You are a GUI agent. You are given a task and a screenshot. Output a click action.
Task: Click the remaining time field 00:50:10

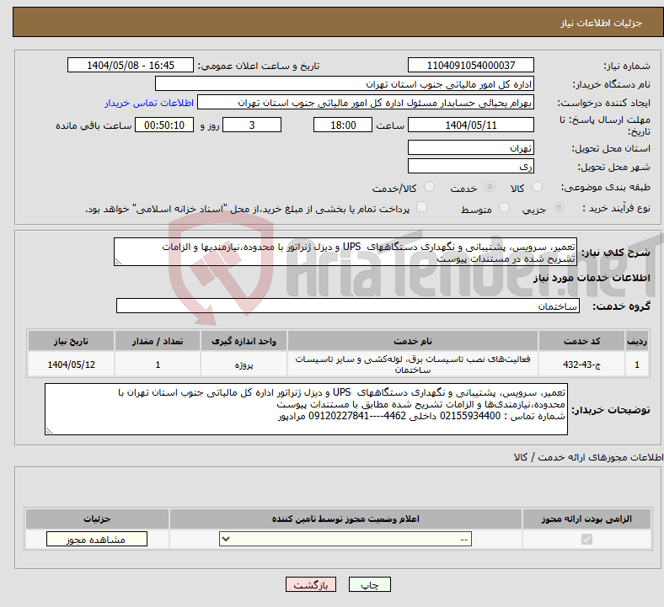[164, 125]
